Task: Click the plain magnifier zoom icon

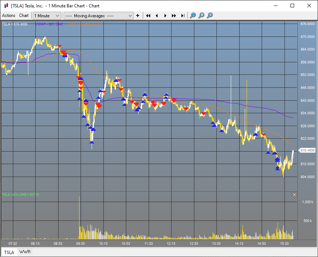Action: [193, 15]
